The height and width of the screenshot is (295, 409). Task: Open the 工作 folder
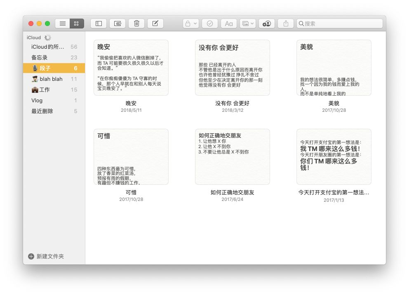pos(54,90)
